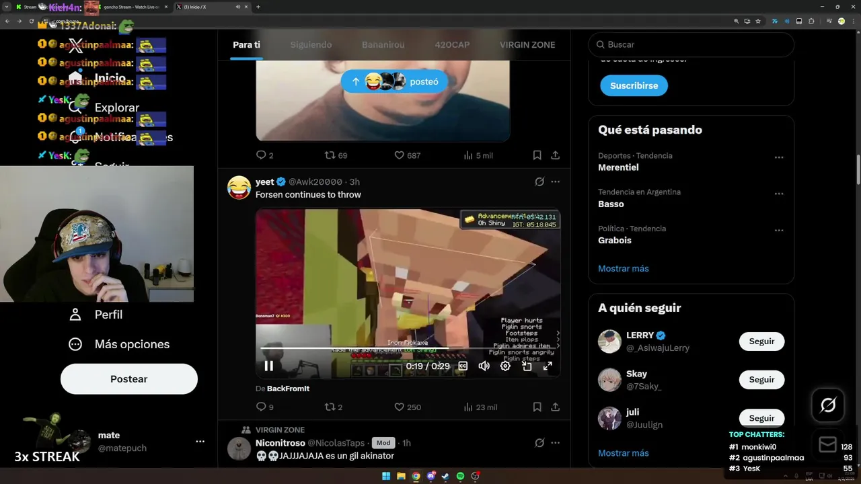
Task: Repost yeet's Forsen post
Action: [334, 407]
